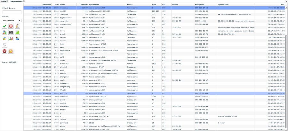
Task: Focus the "Общий фильтр" text field
Action: 12,12
